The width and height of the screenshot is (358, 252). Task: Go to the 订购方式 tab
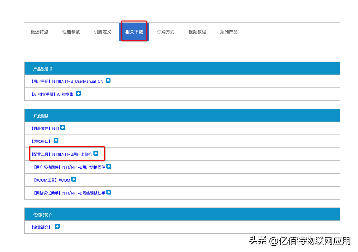click(166, 32)
